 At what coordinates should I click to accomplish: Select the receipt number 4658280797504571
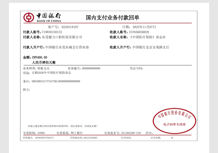[44, 138]
